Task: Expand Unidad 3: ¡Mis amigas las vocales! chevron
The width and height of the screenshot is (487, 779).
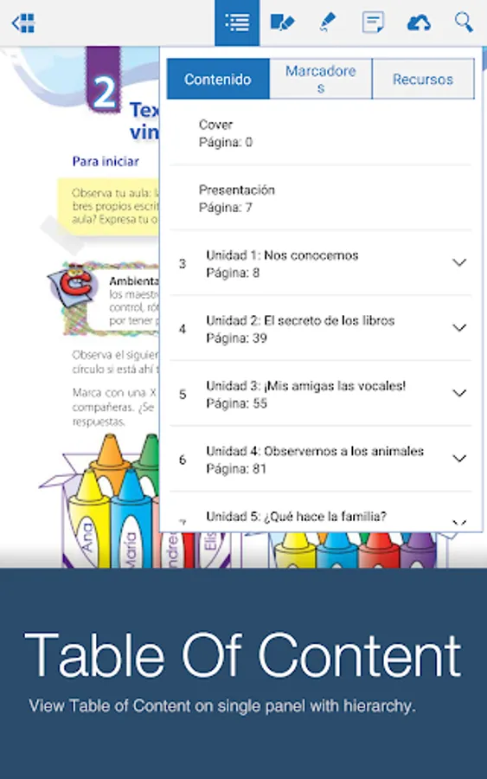Action: point(459,394)
